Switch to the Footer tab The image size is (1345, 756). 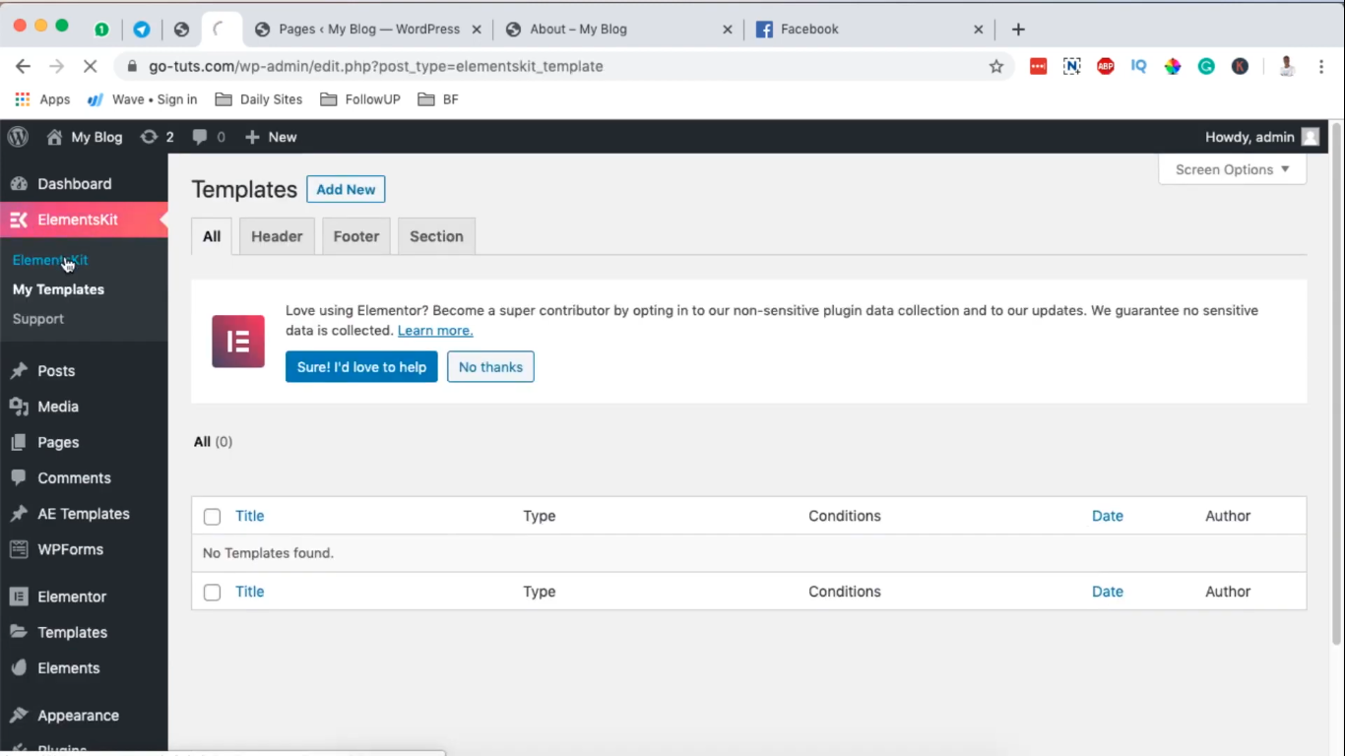pos(356,236)
